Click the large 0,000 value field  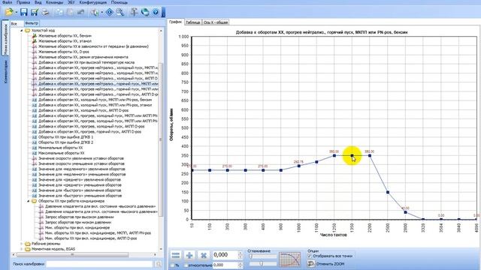[225, 255]
